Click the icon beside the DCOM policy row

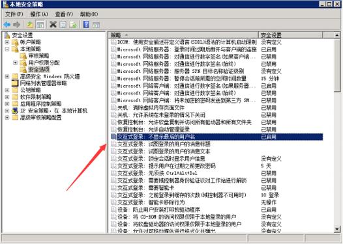click(x=113, y=42)
